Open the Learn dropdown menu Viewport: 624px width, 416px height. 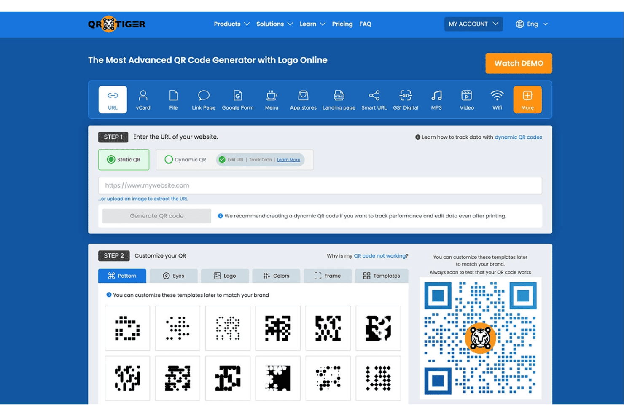click(312, 24)
